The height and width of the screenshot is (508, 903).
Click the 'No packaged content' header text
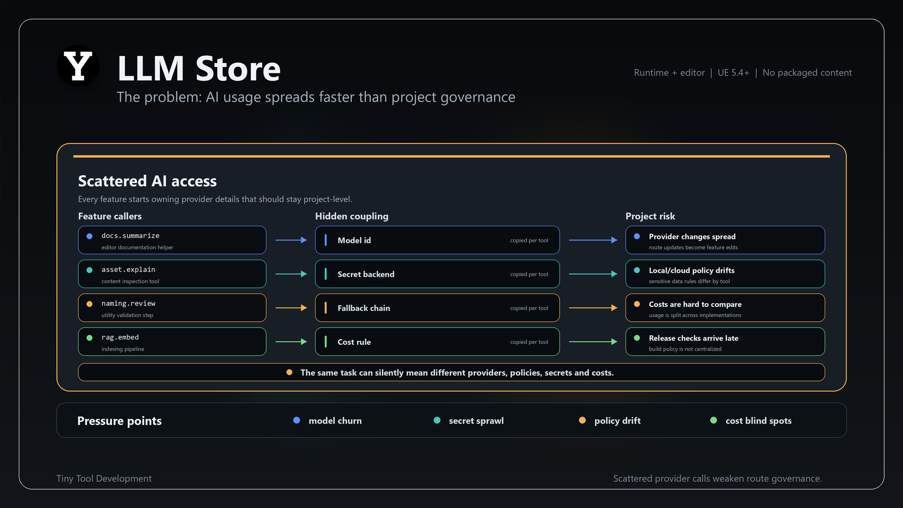(807, 72)
